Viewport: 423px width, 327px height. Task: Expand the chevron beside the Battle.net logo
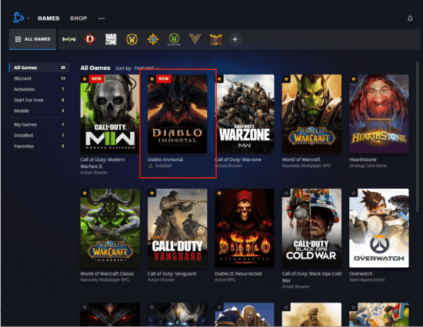pos(28,18)
